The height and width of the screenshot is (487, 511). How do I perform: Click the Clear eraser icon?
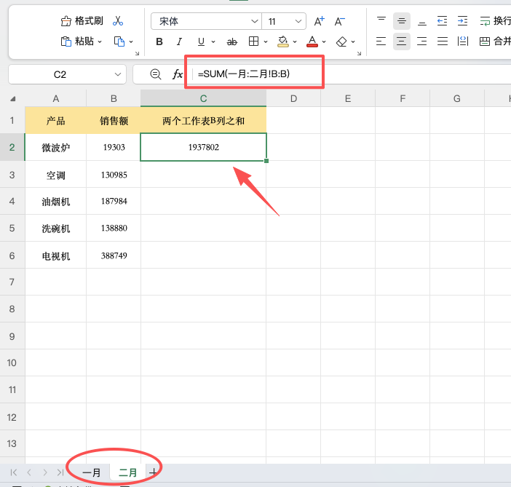pyautogui.click(x=341, y=41)
